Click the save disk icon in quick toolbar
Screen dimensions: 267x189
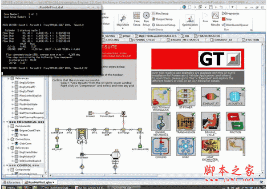coord(211,7)
